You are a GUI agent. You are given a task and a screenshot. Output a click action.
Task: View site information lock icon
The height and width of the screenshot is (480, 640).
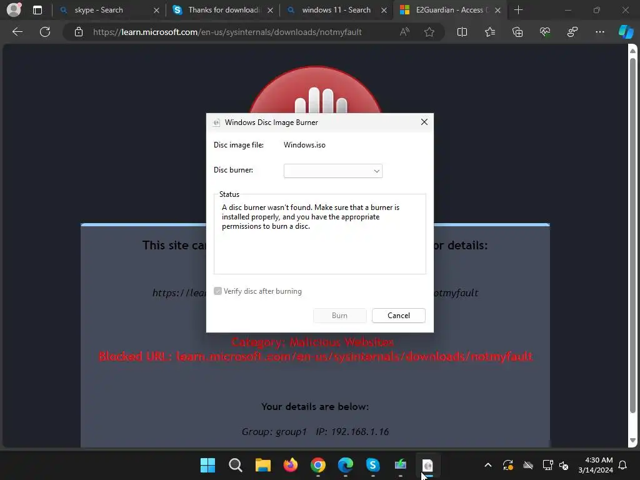(78, 32)
